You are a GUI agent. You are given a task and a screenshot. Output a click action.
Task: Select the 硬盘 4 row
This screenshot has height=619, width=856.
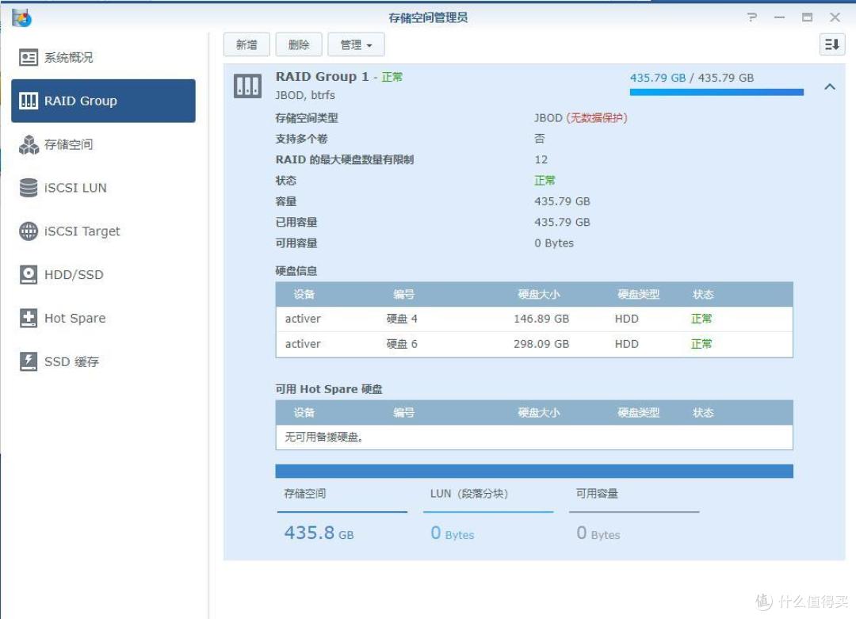pyautogui.click(x=534, y=319)
